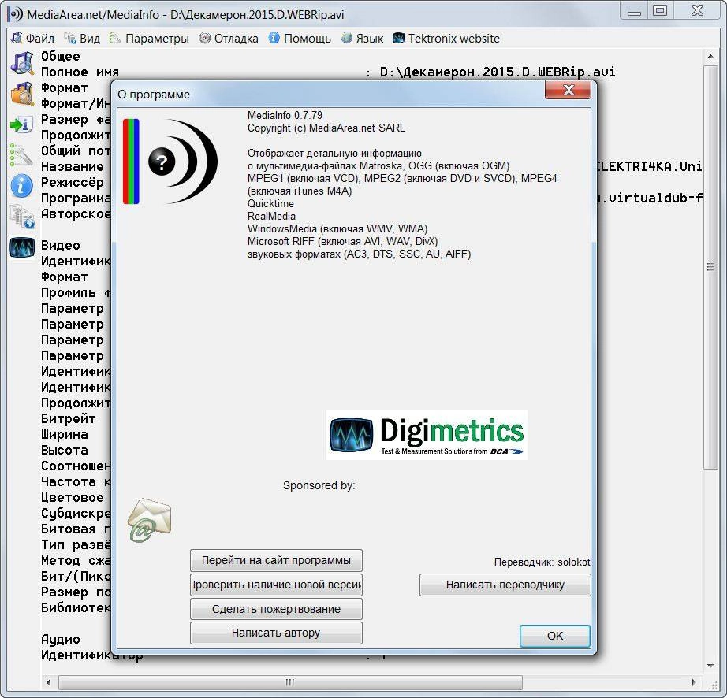Screen dimensions: 727x698
Task: Click the 'RealMedia' line in description
Action: click(x=271, y=217)
